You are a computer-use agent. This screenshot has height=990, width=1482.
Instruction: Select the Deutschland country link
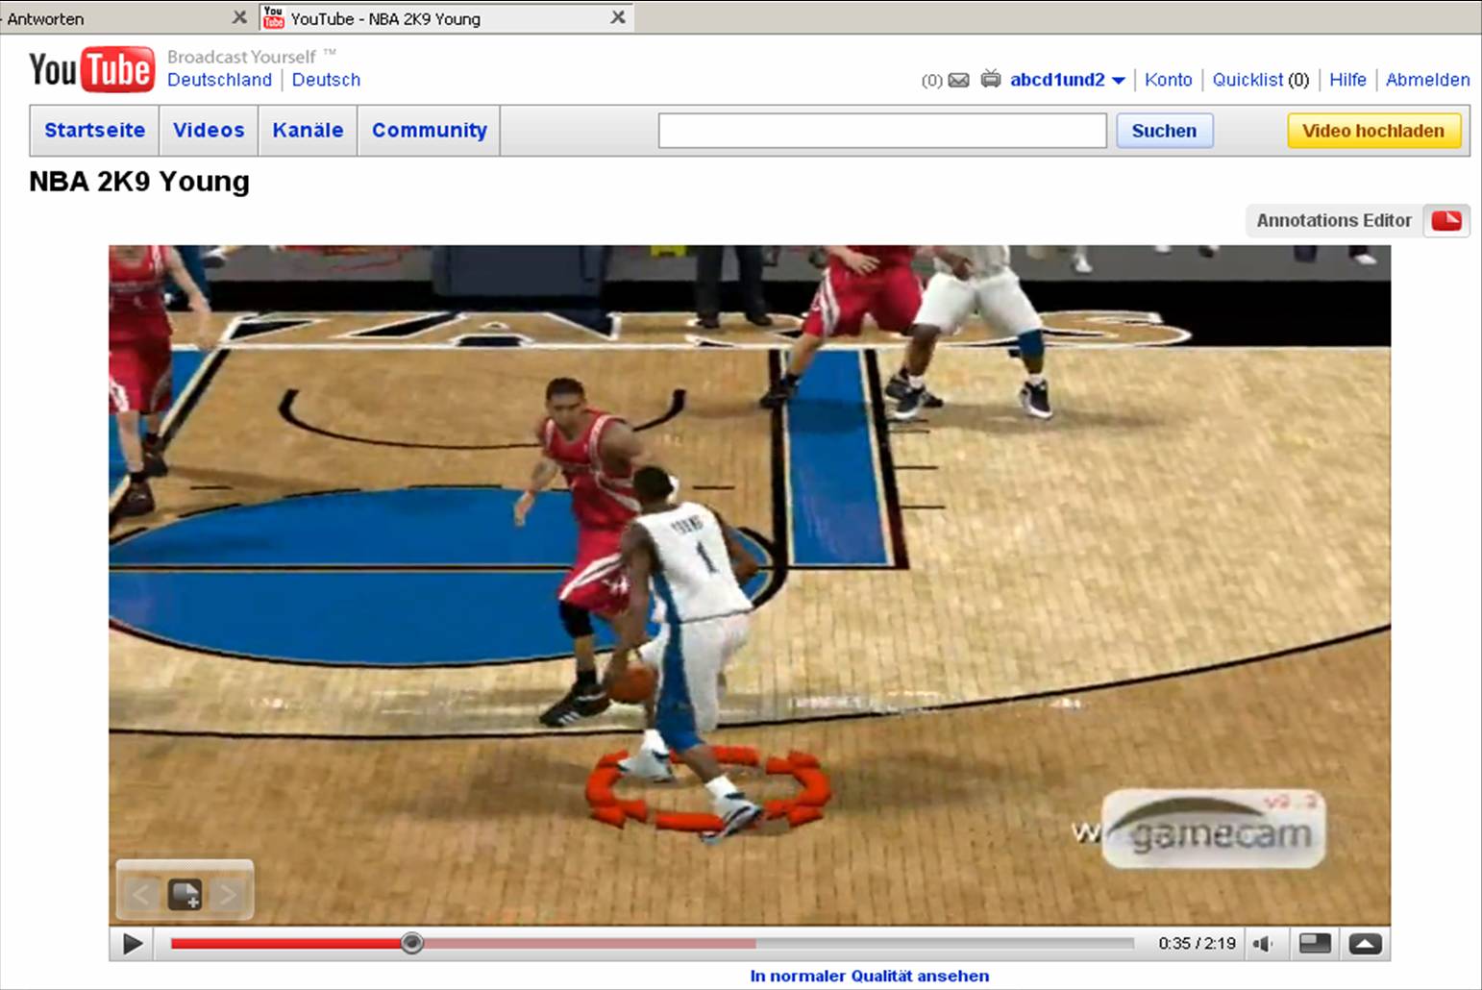tap(219, 80)
